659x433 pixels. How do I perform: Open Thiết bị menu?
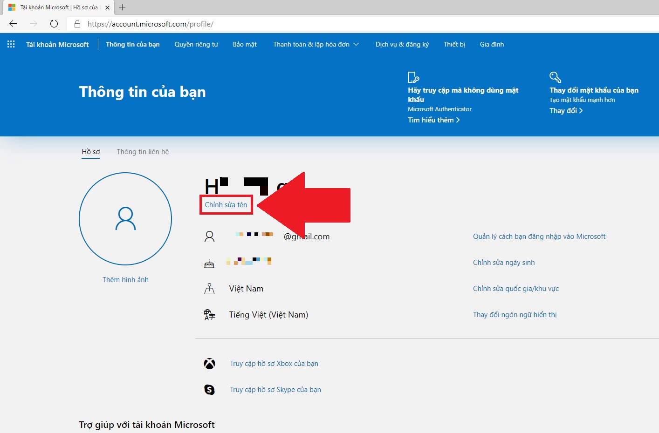(x=454, y=44)
